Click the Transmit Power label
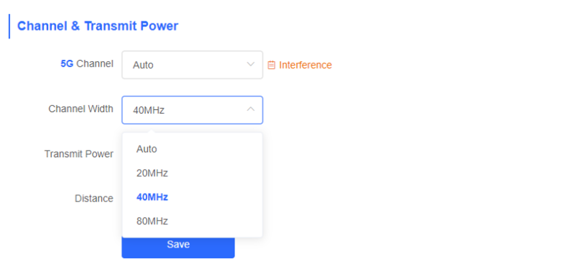Image resolution: width=574 pixels, height=269 pixels. pyautogui.click(x=79, y=154)
